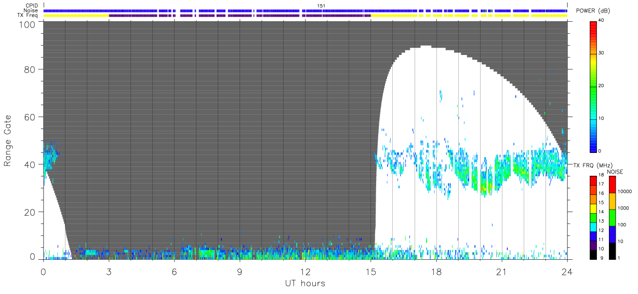Click the NOISE legend value "1000"
638x294 pixels.
coord(623,208)
